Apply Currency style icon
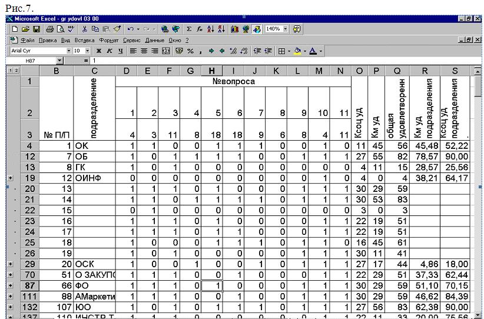The image size is (484, 319). coord(179,51)
